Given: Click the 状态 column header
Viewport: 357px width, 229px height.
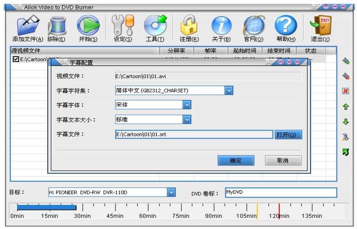Looking at the screenshot, I should click(311, 50).
